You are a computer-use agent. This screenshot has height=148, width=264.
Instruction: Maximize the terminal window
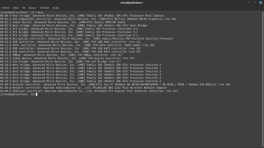pyautogui.click(x=255, y=3)
